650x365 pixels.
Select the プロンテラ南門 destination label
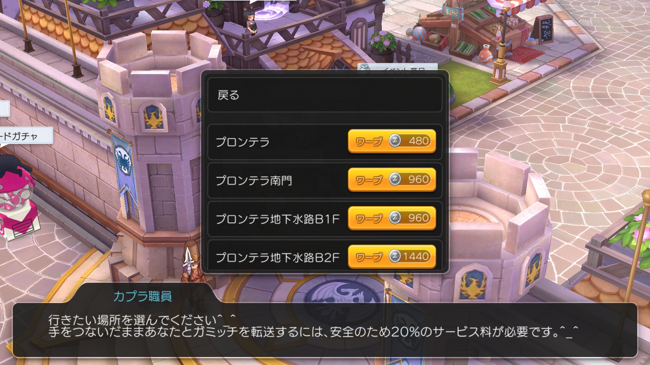pyautogui.click(x=254, y=180)
